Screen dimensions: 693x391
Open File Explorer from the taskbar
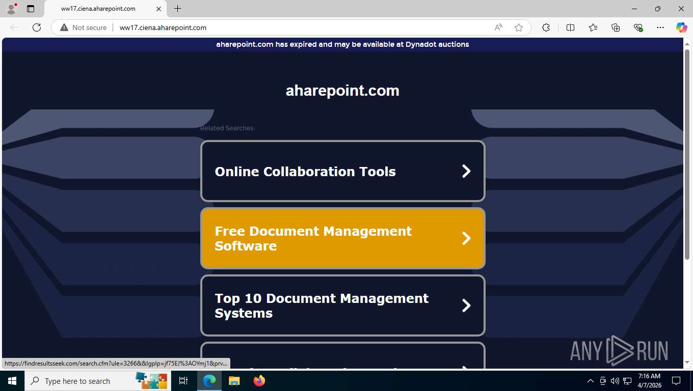pos(234,381)
